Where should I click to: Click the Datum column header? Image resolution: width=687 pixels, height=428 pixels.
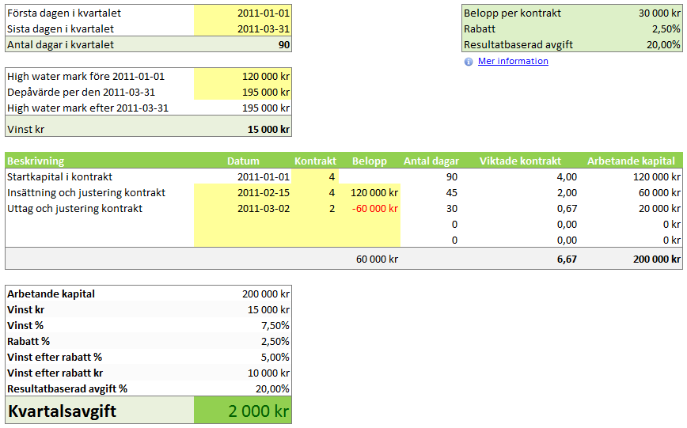coord(243,161)
